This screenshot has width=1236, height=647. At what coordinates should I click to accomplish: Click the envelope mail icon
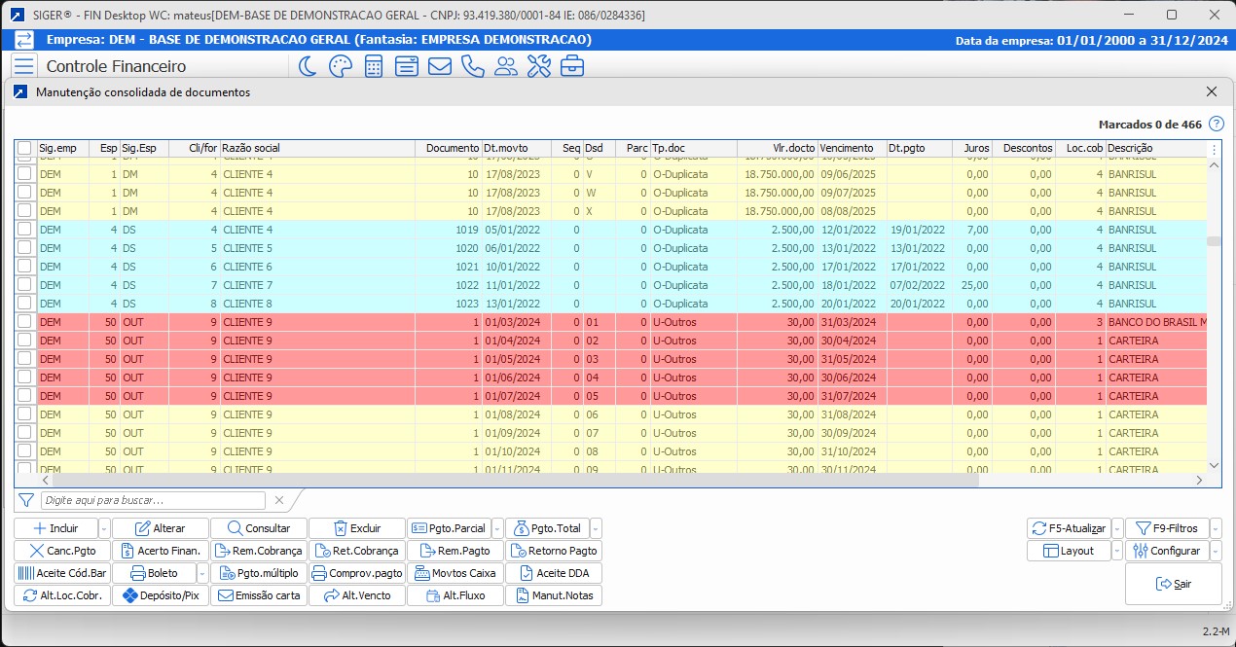(x=440, y=66)
